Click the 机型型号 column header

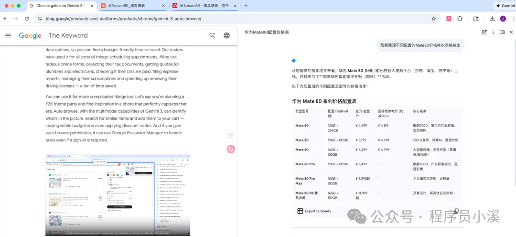click(302, 111)
